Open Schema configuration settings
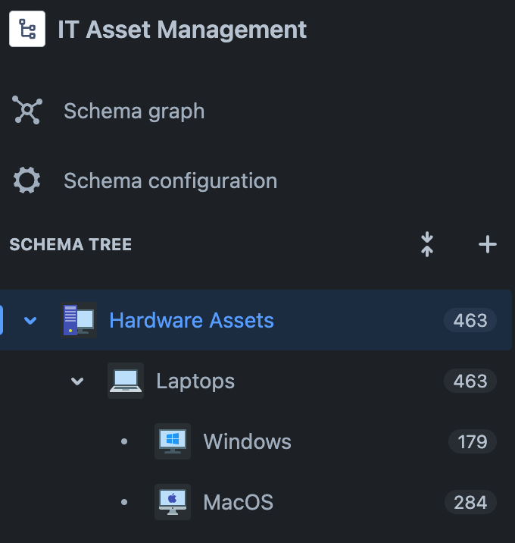Image resolution: width=515 pixels, height=543 pixels. [x=170, y=180]
